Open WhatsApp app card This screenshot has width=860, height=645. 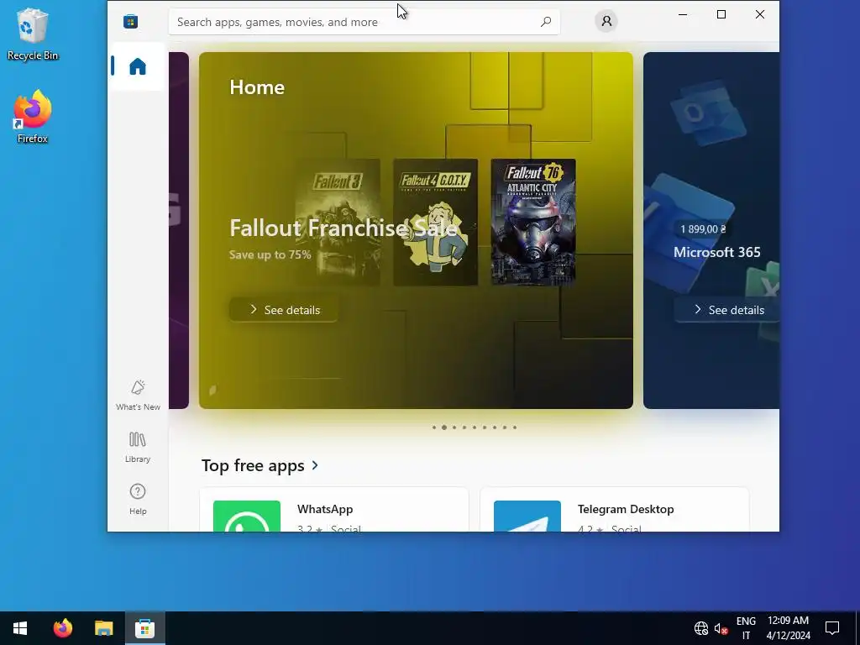coord(334,510)
